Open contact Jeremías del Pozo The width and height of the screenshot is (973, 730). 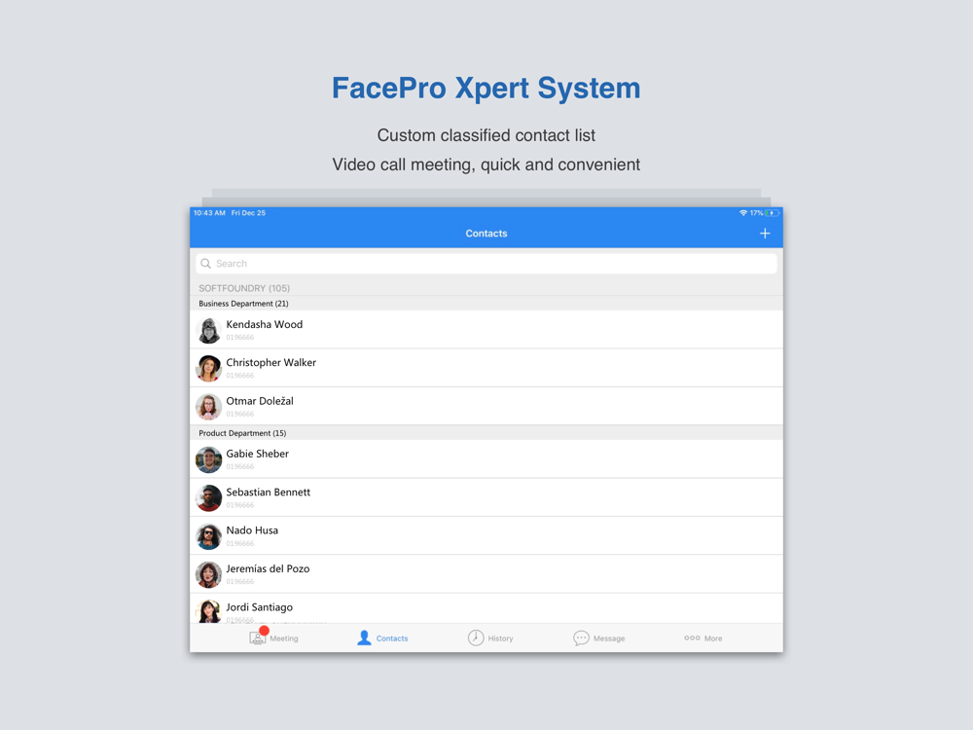(486, 575)
